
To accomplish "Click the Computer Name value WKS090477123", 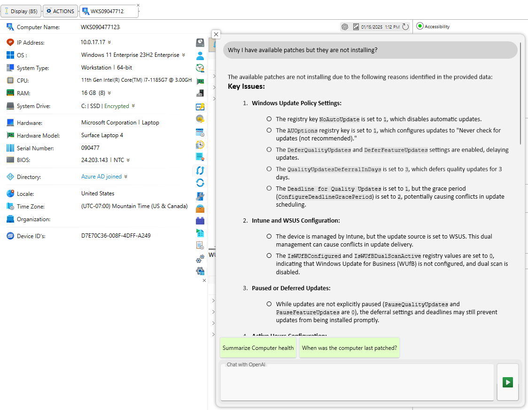I will [101, 27].
